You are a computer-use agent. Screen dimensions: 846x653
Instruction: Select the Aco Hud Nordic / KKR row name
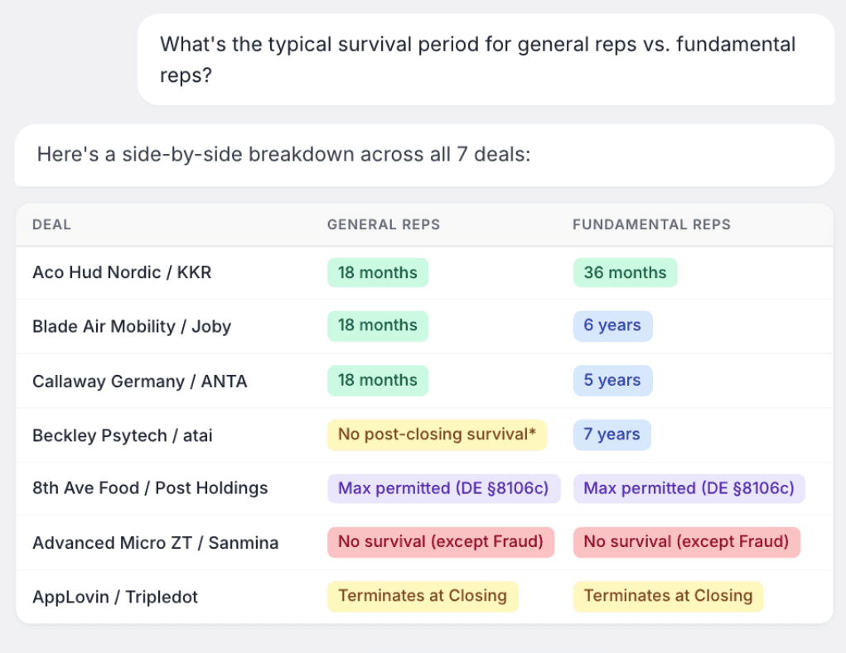tap(122, 272)
